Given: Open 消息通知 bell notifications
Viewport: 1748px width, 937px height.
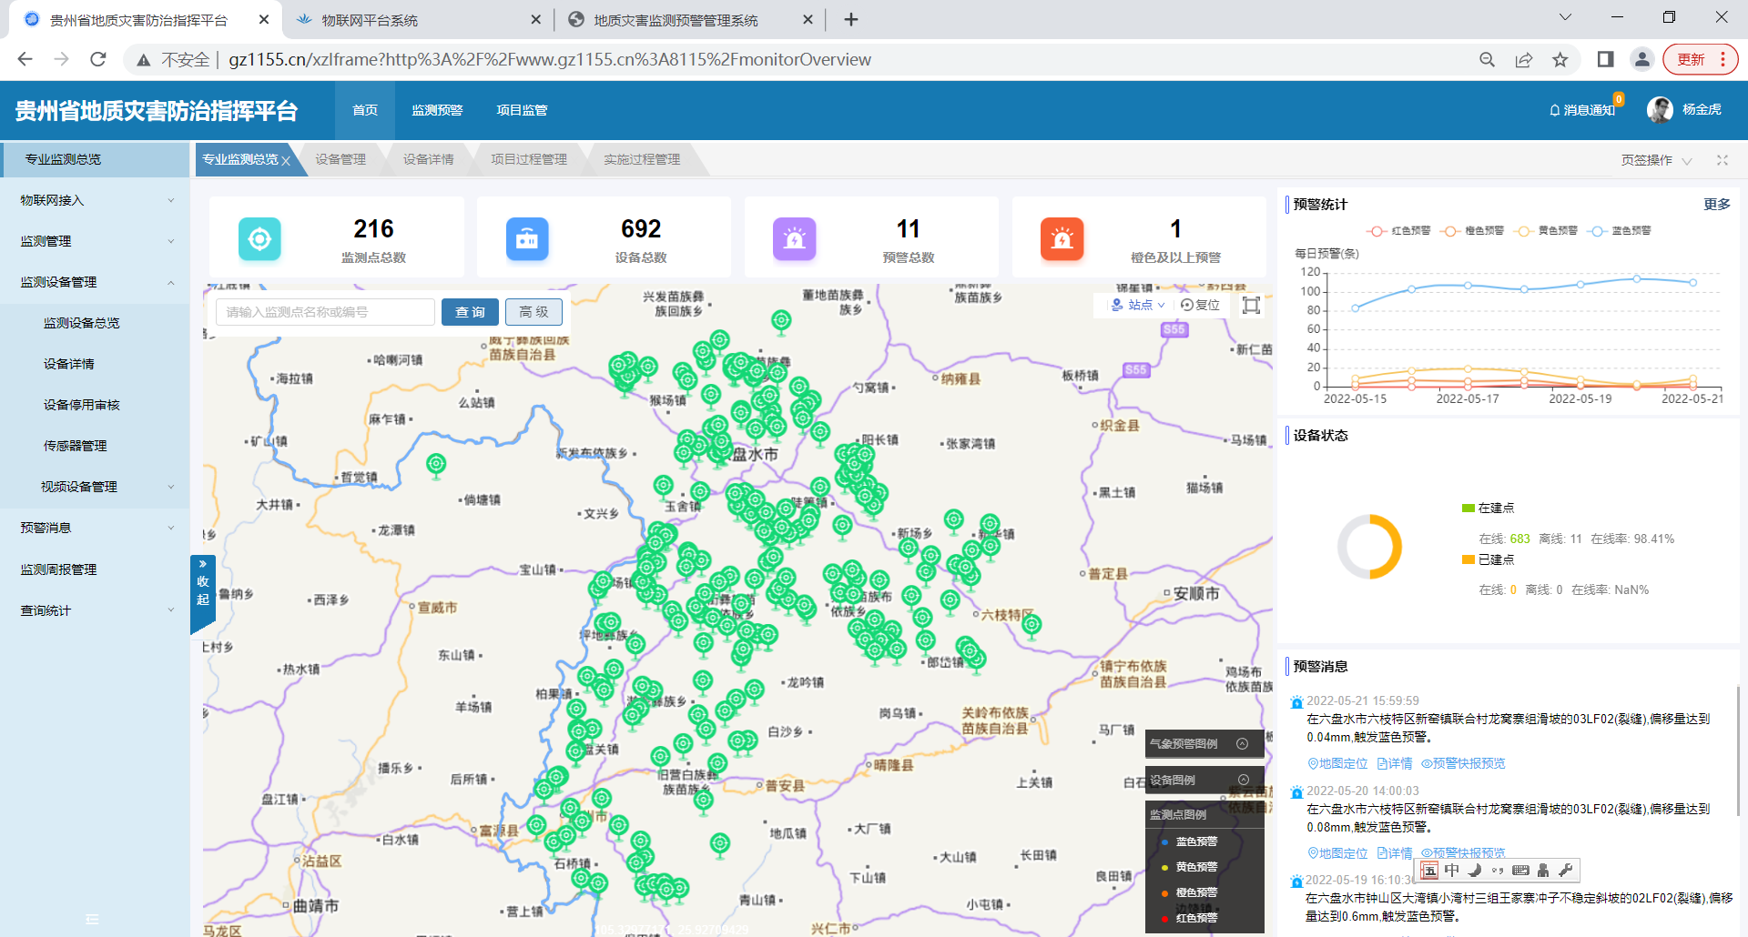Looking at the screenshot, I should [1582, 110].
